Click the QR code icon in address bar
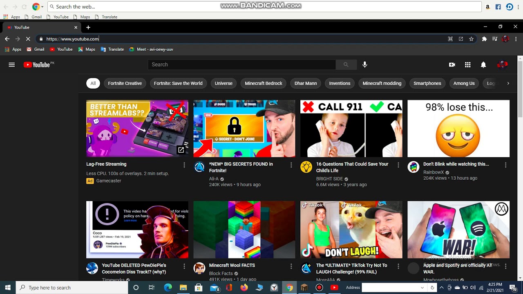This screenshot has width=523, height=294. click(x=450, y=39)
